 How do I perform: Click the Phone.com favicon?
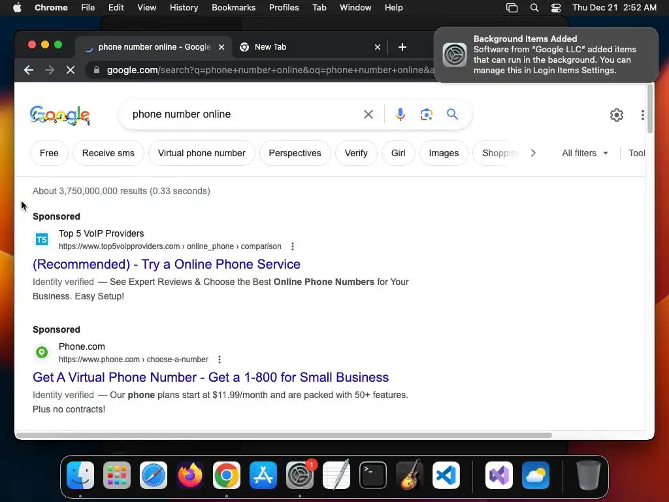(x=41, y=352)
